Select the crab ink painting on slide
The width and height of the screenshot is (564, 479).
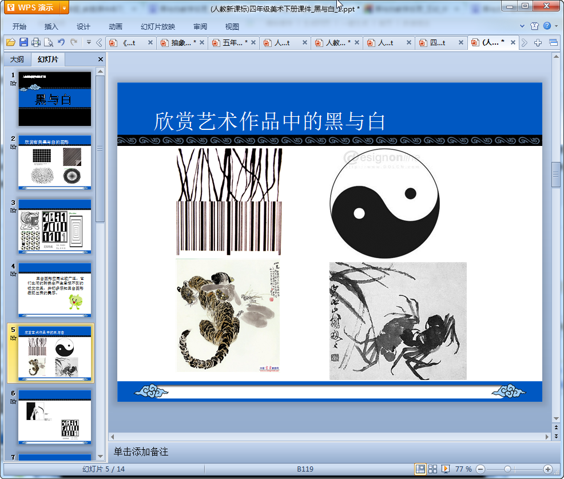pyautogui.click(x=398, y=321)
